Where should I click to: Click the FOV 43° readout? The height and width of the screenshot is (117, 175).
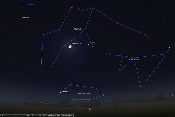coord(30,116)
